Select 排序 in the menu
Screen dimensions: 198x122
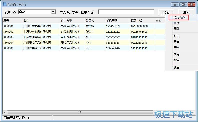pyautogui.click(x=177, y=60)
